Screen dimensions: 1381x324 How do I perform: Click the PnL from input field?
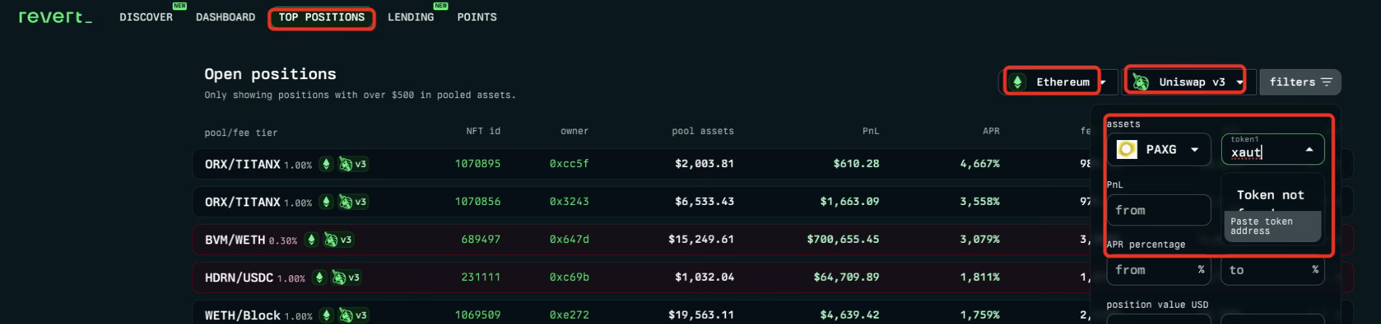point(1158,210)
